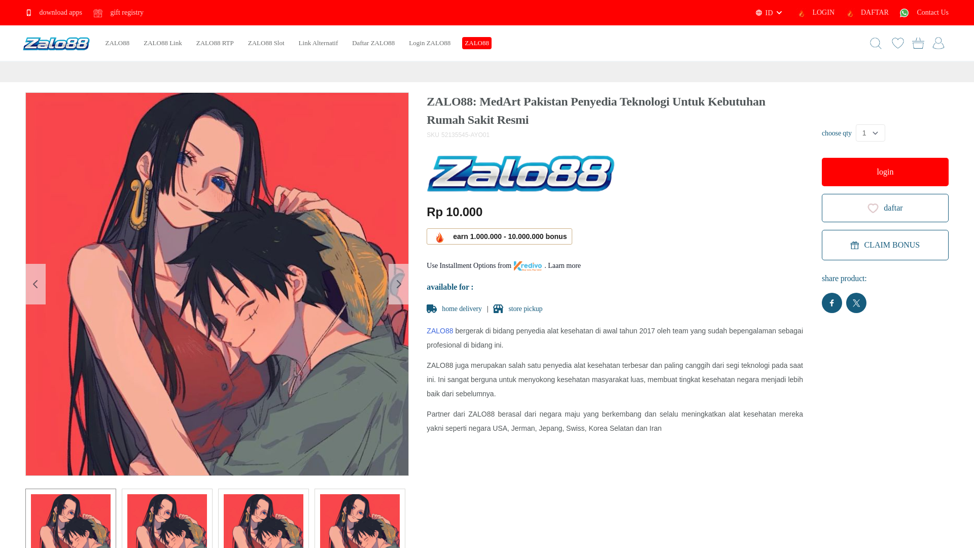Share product on Facebook

832,303
